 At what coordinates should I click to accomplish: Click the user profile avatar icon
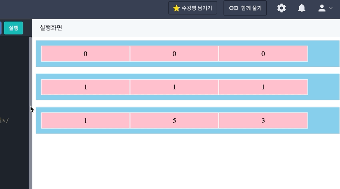322,8
